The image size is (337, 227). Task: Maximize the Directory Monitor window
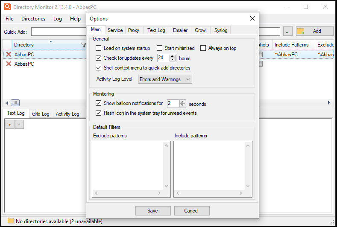pyautogui.click(x=306, y=7)
